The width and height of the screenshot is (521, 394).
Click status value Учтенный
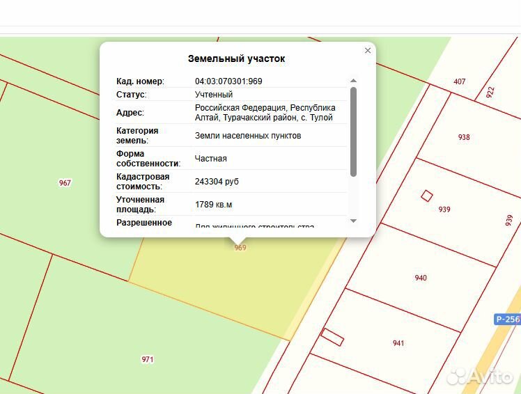[214, 95]
